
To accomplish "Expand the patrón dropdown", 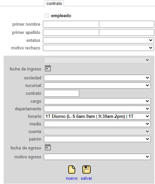I will (x=97, y=139).
